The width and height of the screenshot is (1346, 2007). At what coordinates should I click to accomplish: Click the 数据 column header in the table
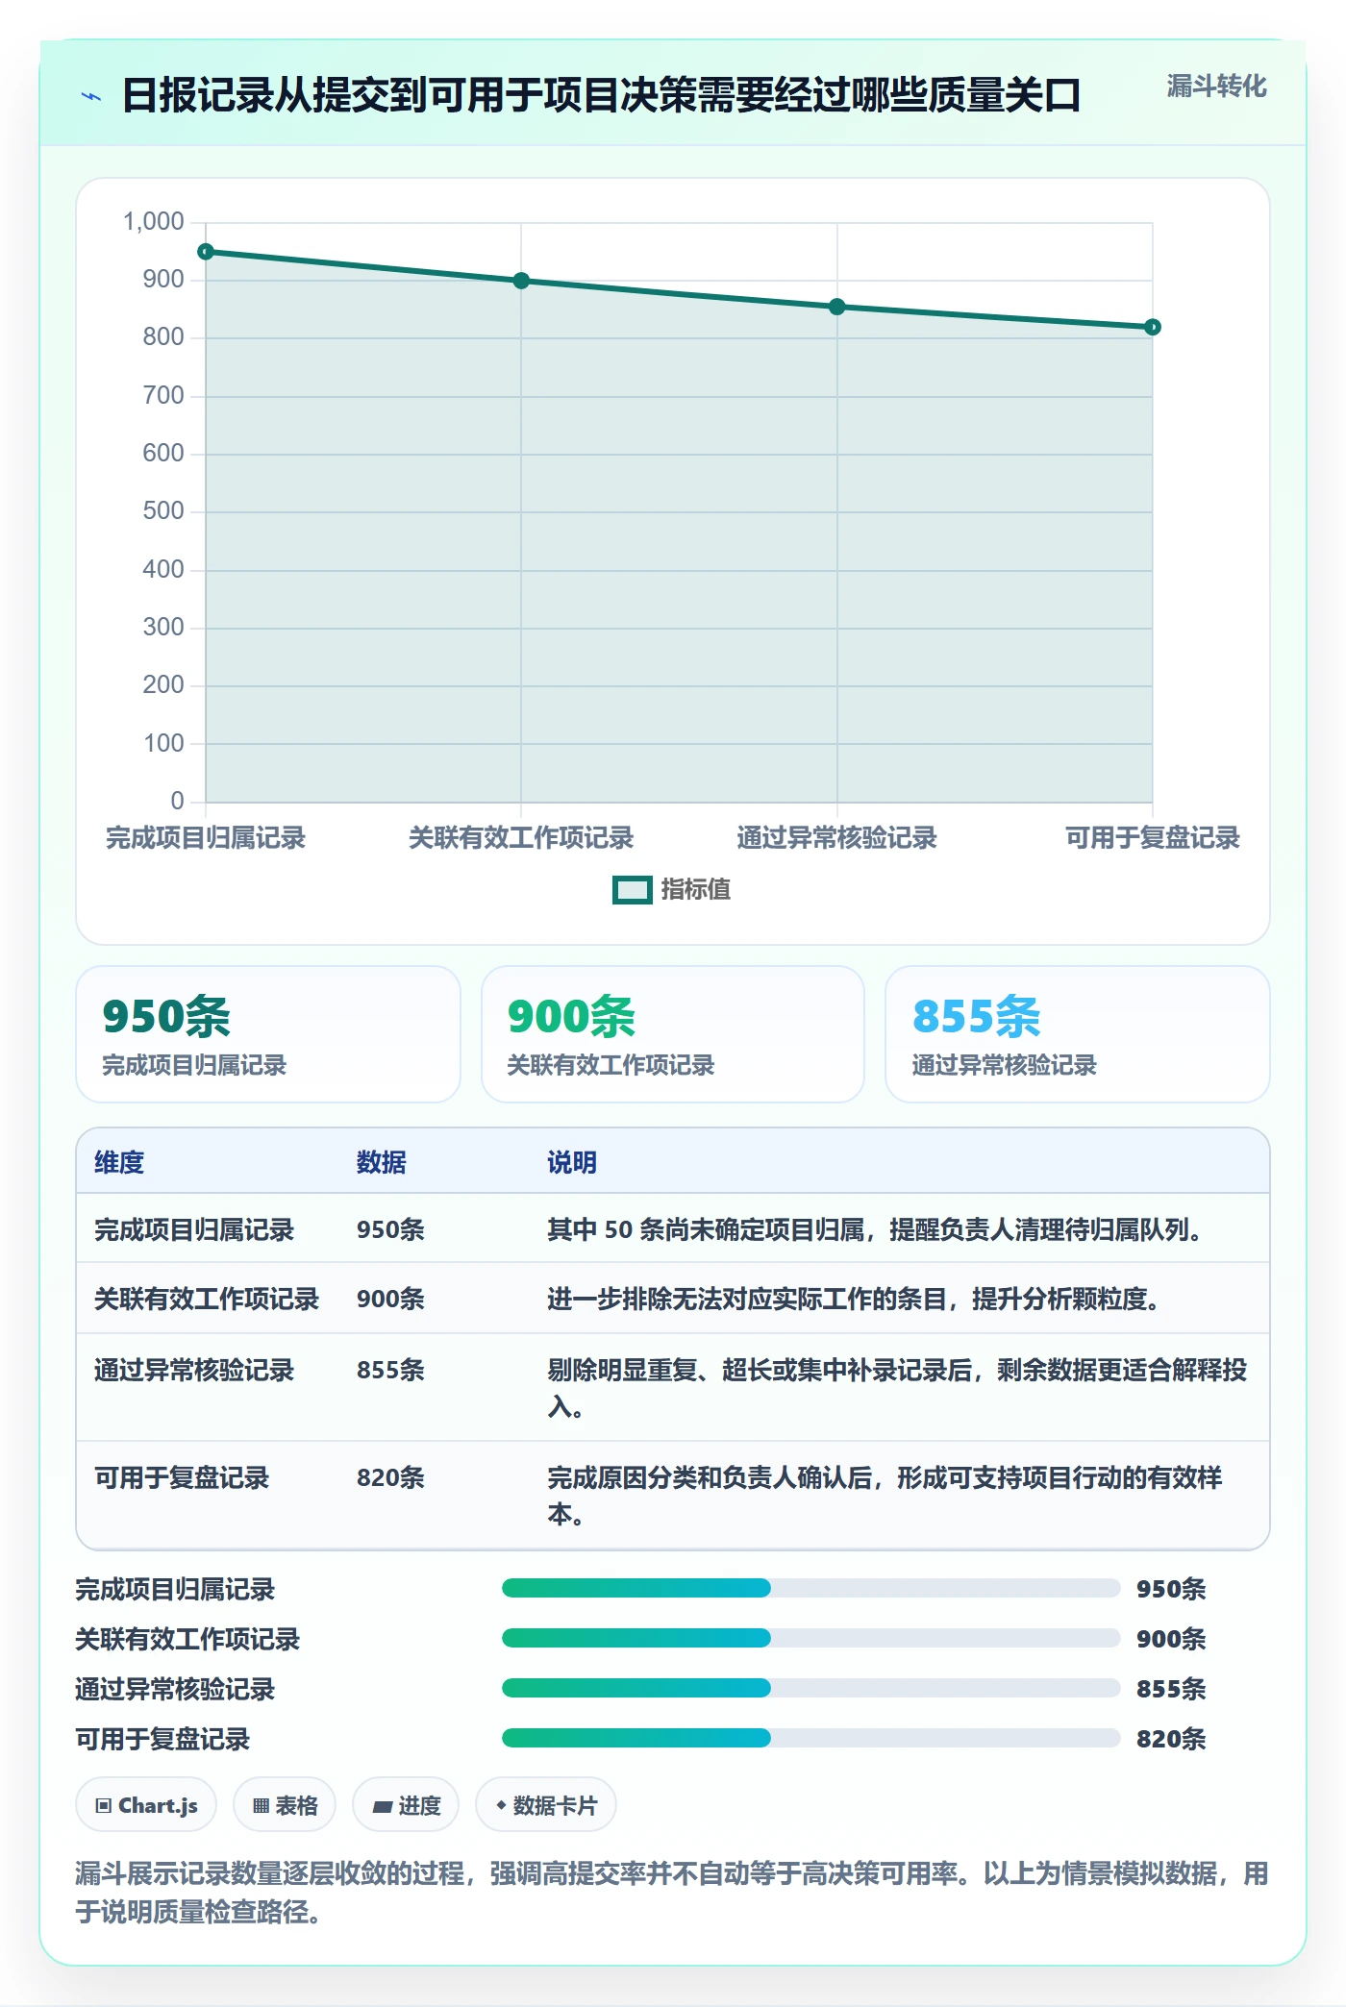(382, 1162)
